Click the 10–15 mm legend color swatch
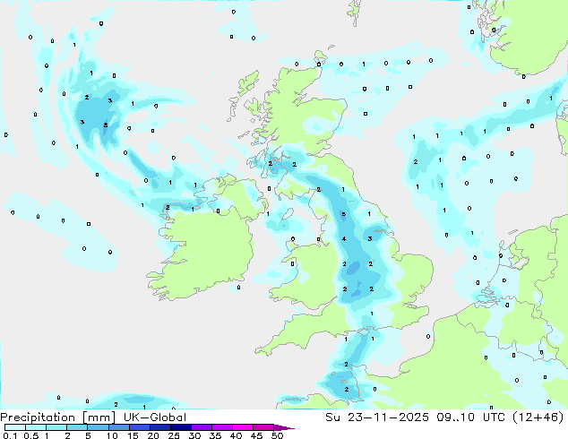 click(118, 427)
